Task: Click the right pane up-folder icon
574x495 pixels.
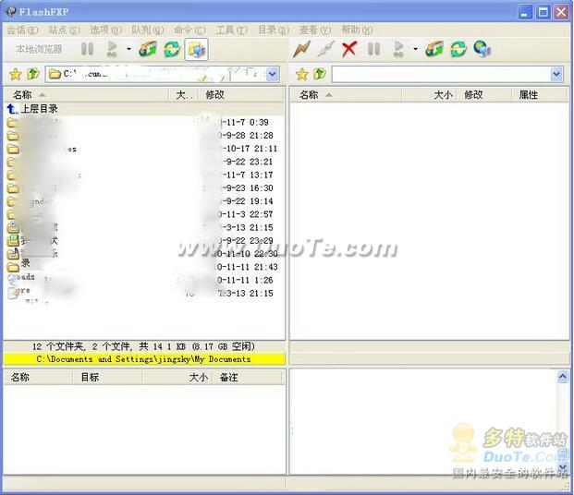Action: coord(320,74)
